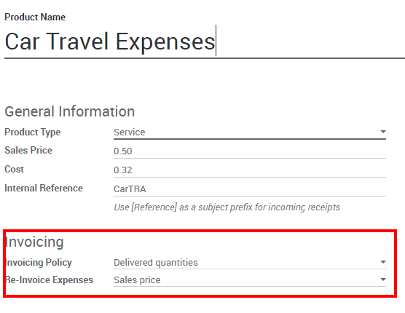Expand the Re-Invoice Expenses dropdown arrow
405x313 pixels.
click(383, 280)
